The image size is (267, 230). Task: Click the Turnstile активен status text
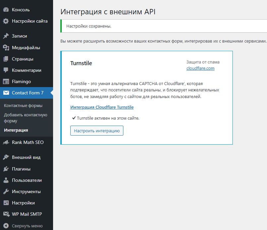click(x=108, y=118)
